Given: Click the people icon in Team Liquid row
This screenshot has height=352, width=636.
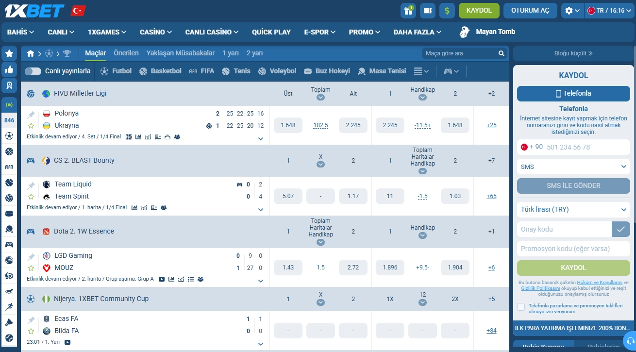Looking at the screenshot, I should [164, 208].
